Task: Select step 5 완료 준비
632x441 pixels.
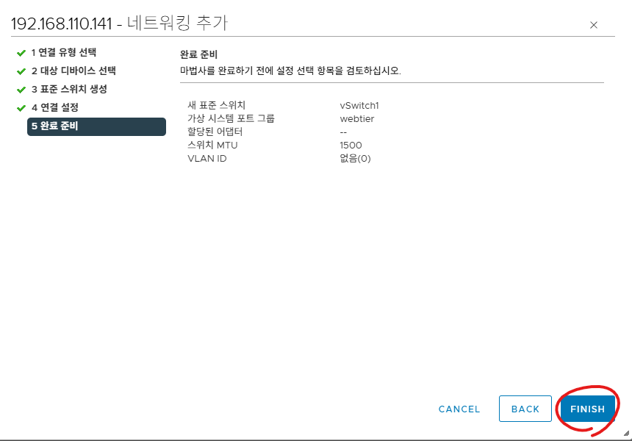Action: (x=96, y=126)
